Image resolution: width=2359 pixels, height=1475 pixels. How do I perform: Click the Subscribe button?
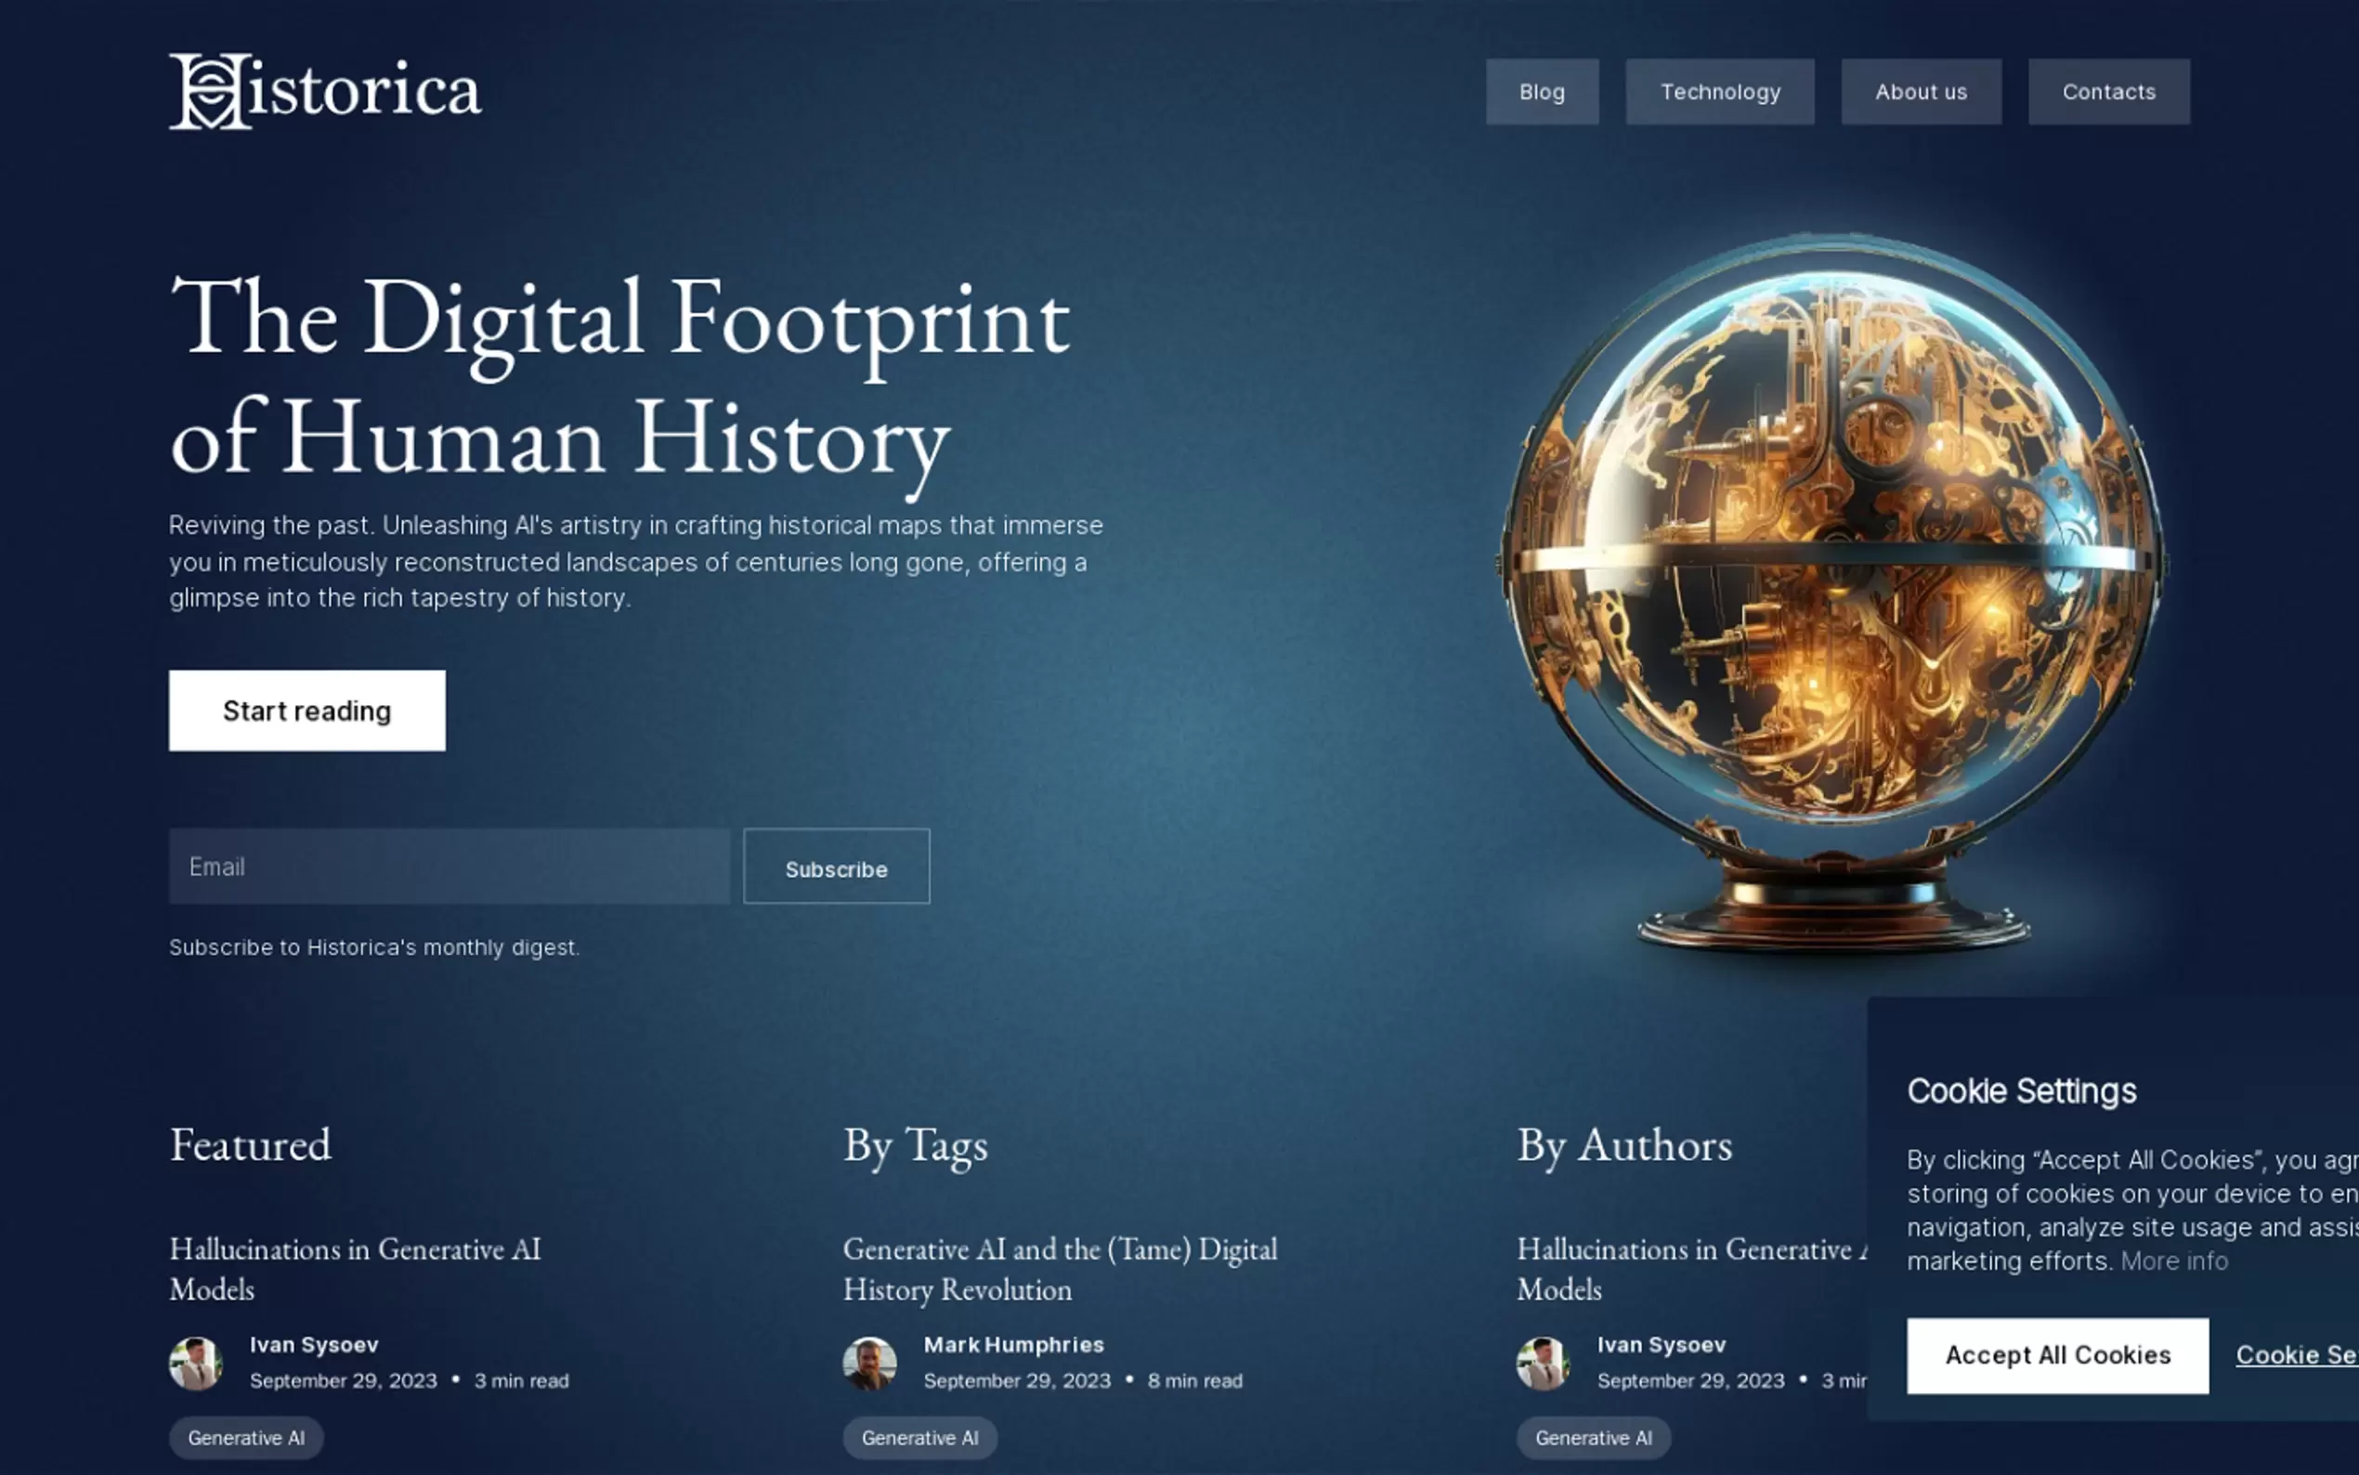(x=836, y=867)
